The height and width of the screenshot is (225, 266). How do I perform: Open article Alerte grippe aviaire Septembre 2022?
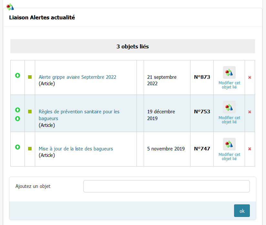pos(77,77)
